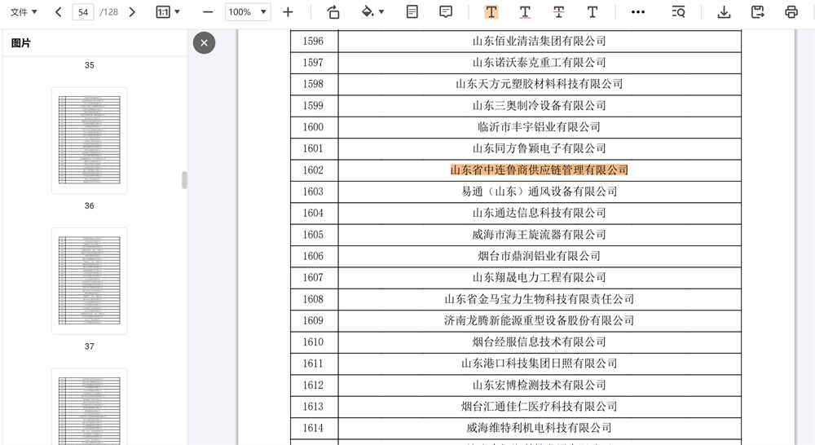Add a comment annotation
Screen dimensions: 815x445
[446, 12]
